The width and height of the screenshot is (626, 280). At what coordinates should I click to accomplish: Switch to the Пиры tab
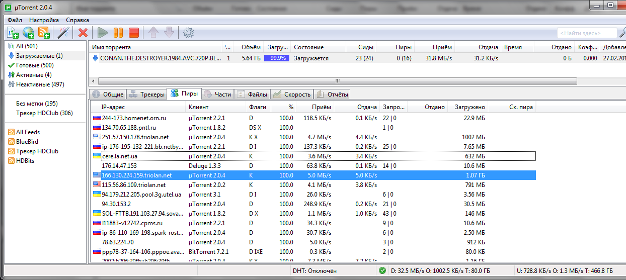point(184,94)
